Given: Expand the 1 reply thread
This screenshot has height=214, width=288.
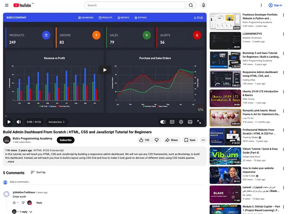Looking at the screenshot, I should [24, 211].
